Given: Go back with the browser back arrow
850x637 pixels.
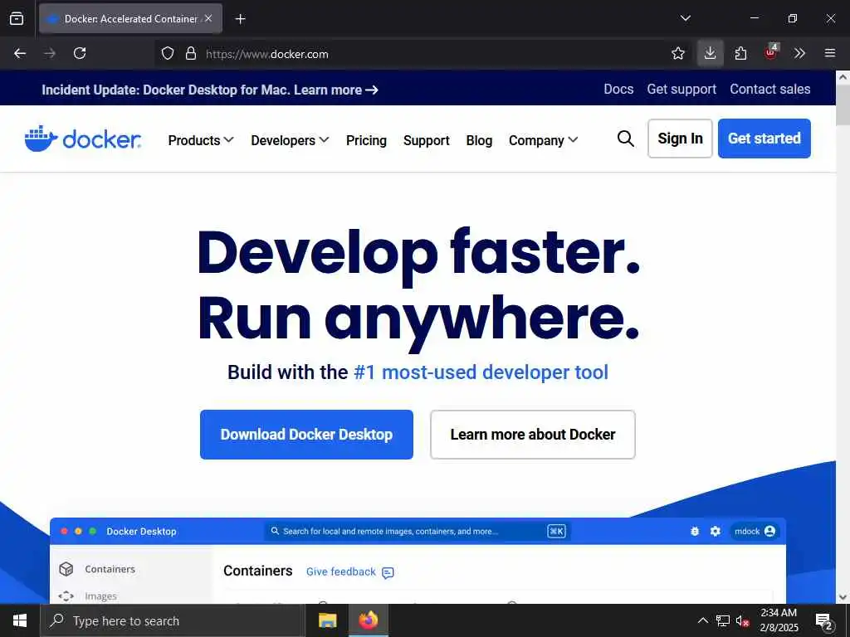Looking at the screenshot, I should [20, 53].
